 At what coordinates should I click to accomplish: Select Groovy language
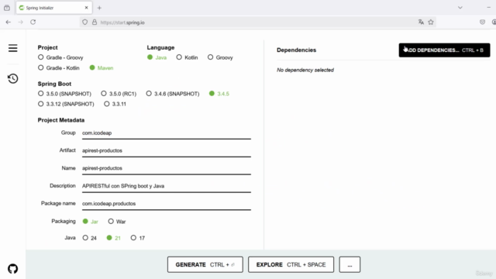tap(220, 57)
